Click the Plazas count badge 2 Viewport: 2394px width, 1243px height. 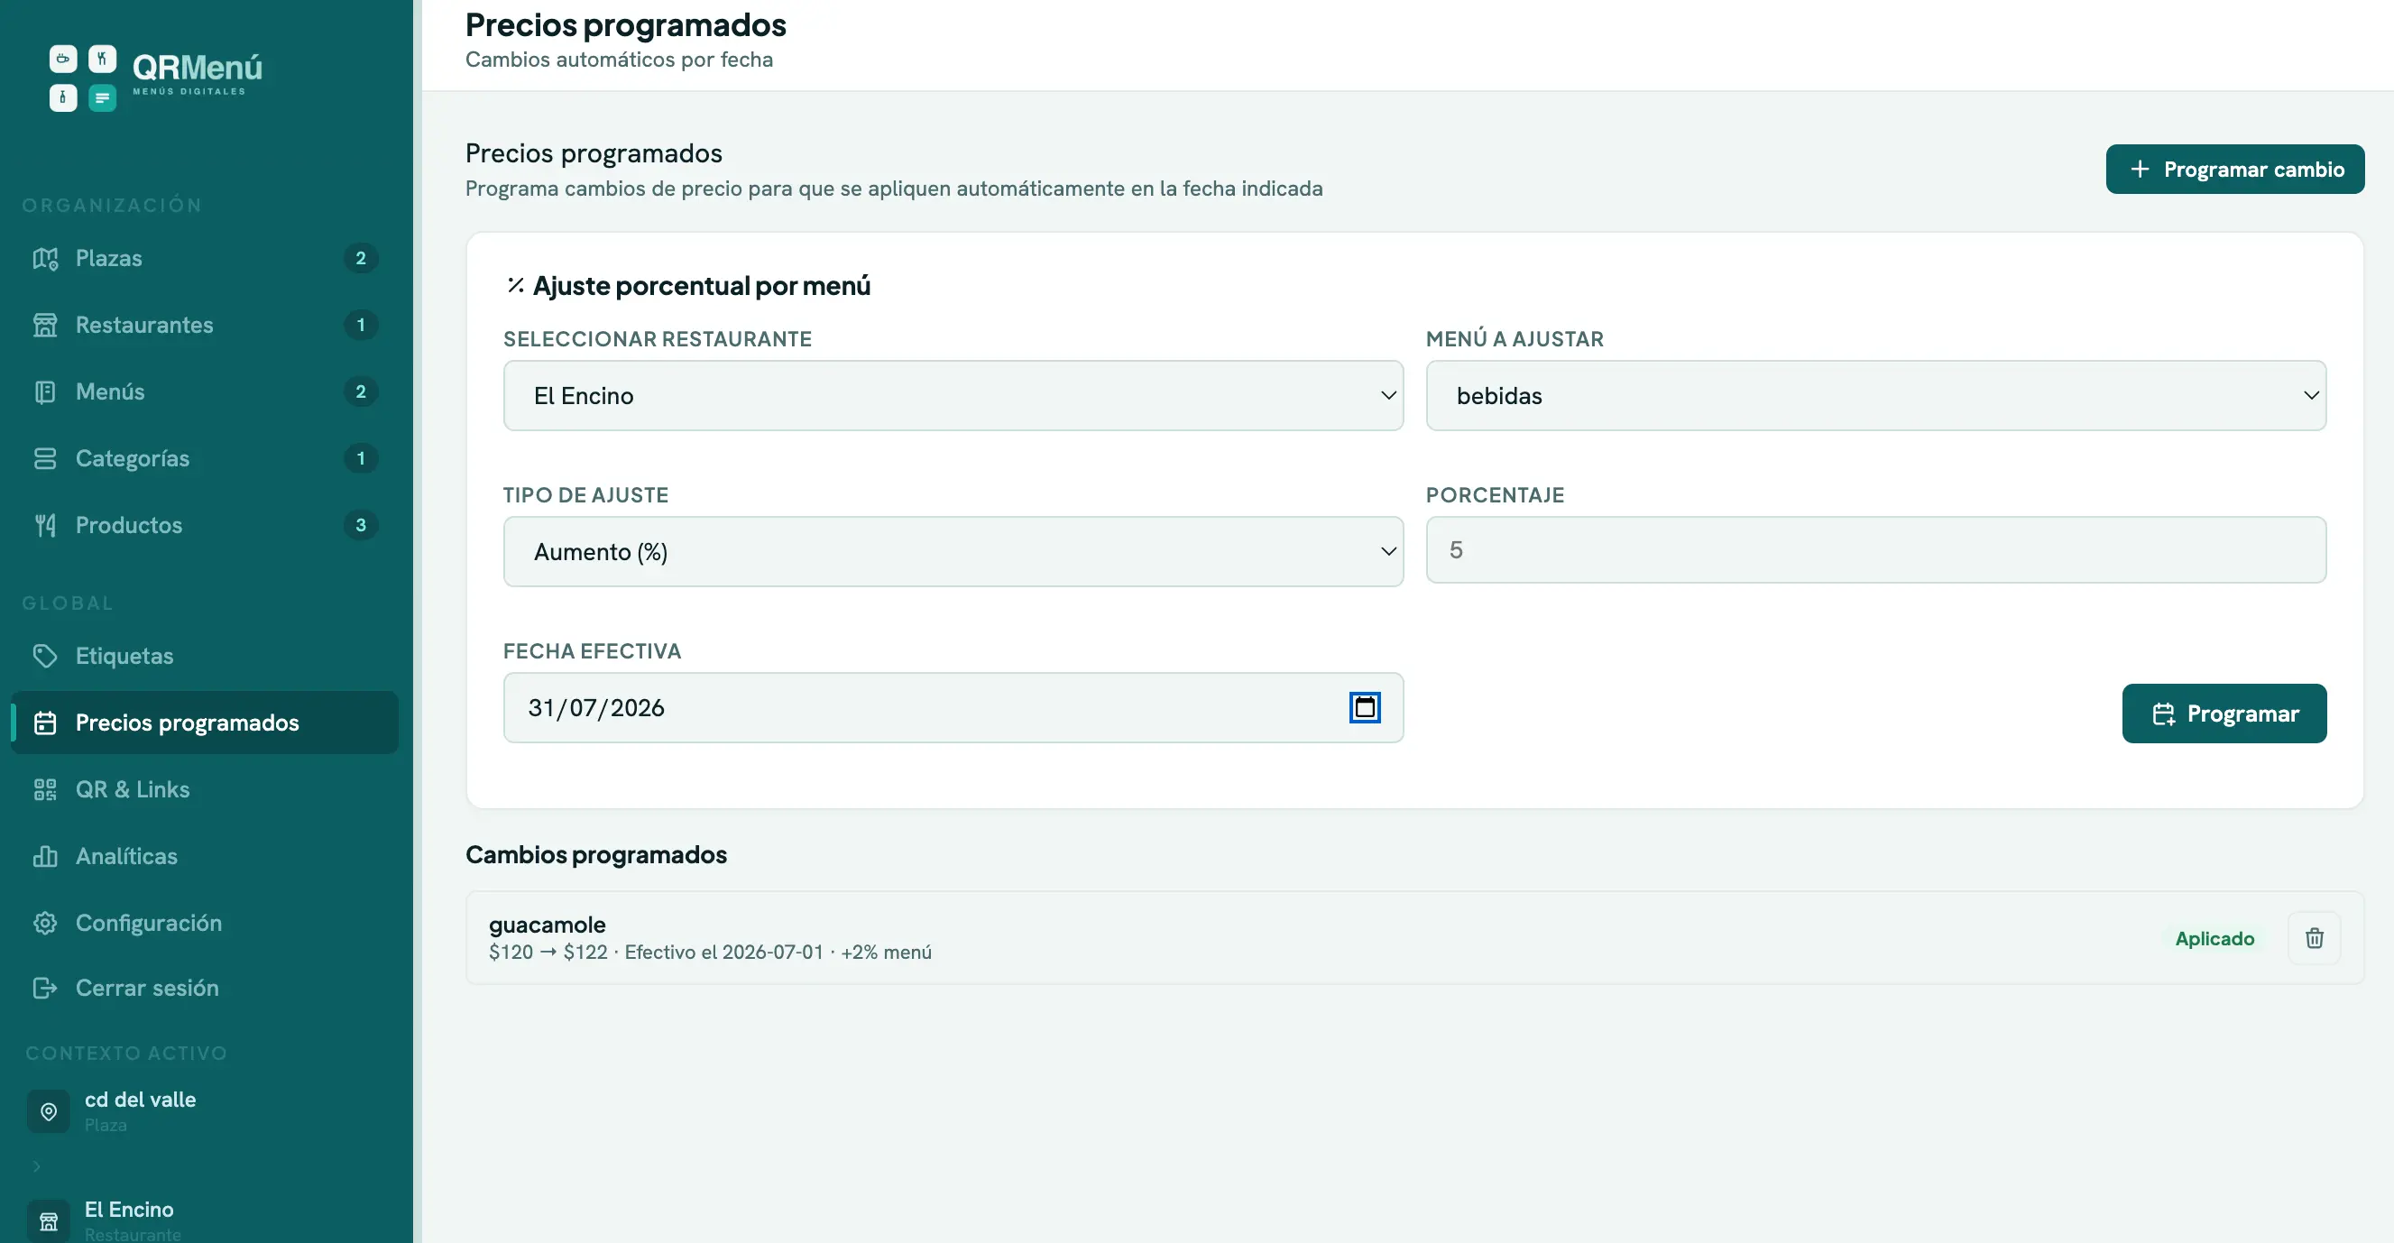tap(361, 258)
